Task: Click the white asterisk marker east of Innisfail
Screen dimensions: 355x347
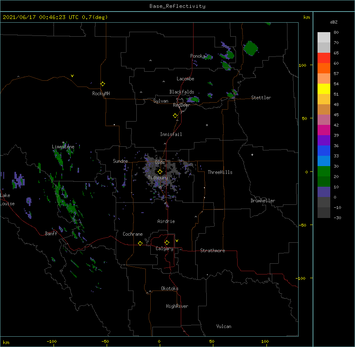Action: (x=207, y=125)
